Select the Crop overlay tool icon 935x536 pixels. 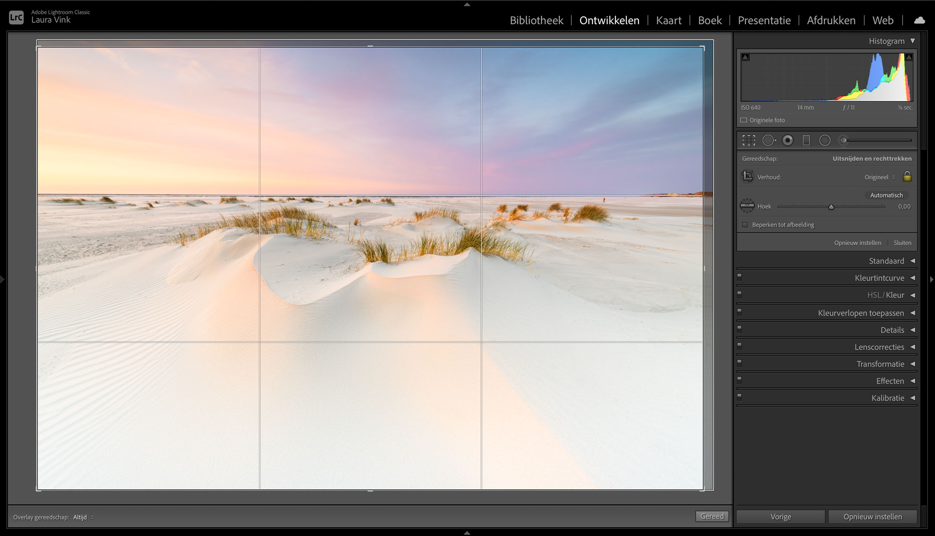[748, 141]
